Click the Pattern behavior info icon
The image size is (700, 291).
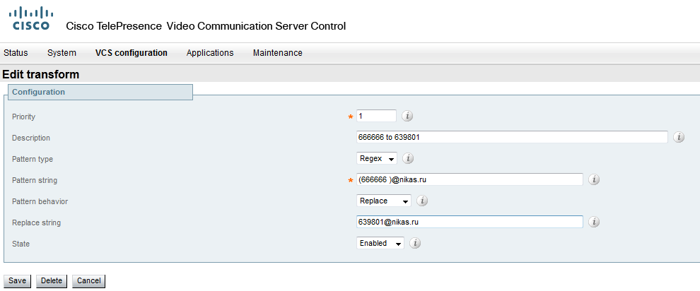tap(422, 201)
